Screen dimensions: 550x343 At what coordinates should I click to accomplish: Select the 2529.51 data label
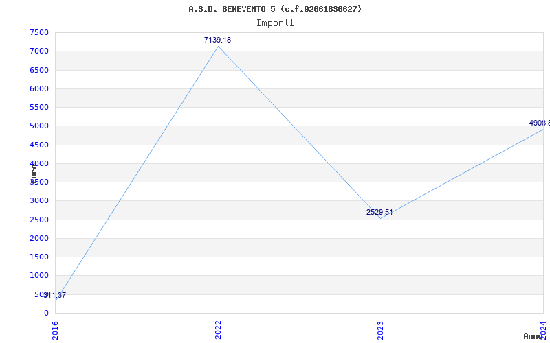[x=379, y=212]
